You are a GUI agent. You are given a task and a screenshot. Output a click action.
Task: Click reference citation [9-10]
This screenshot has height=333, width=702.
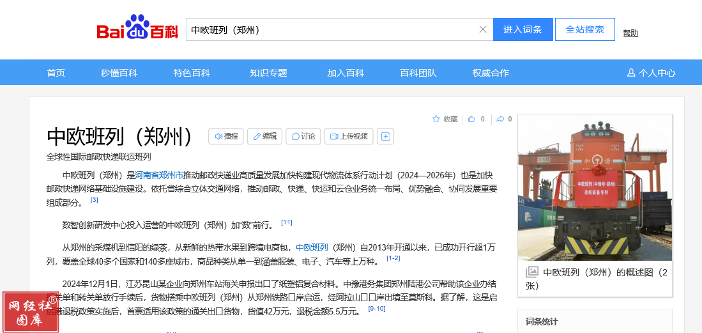click(x=376, y=309)
